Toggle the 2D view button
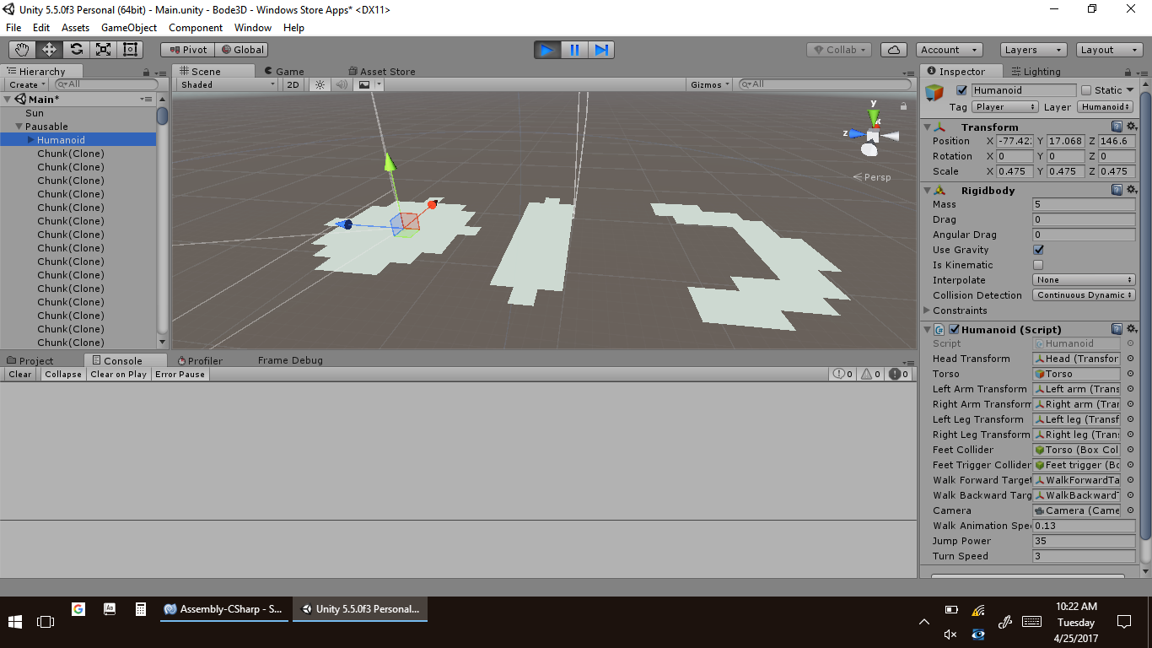 (x=293, y=84)
